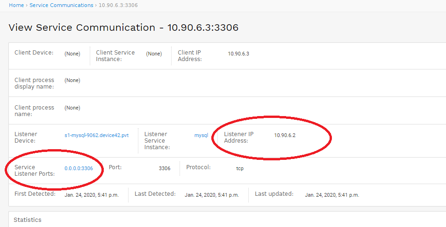Click the Client IP Address value 10.90.6.3
Viewport: 446px width, 227px height.
238,54
